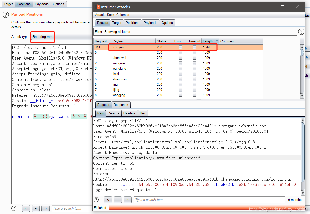
Task: Toggle Timeout checkbox for lixiuyun row
Action: [194, 47]
